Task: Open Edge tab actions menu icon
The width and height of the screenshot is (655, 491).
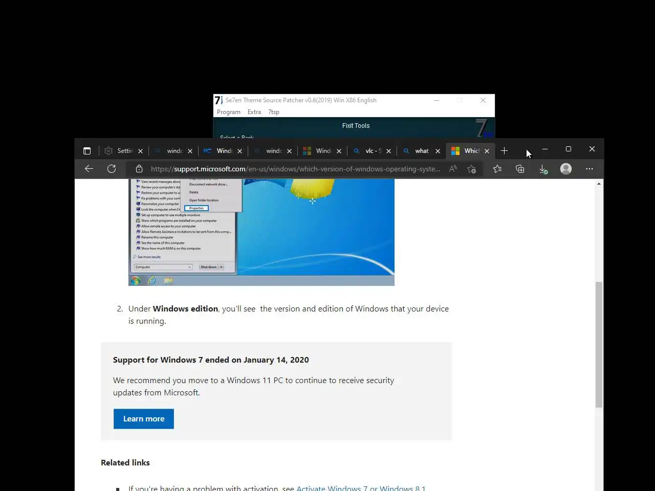Action: click(x=87, y=151)
